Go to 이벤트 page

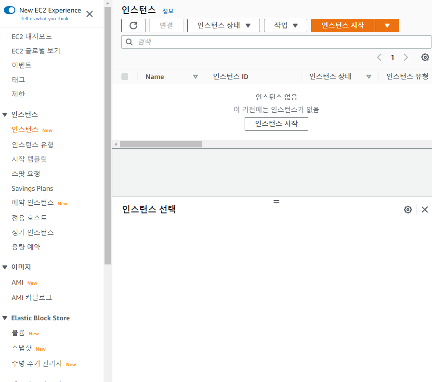click(22, 66)
